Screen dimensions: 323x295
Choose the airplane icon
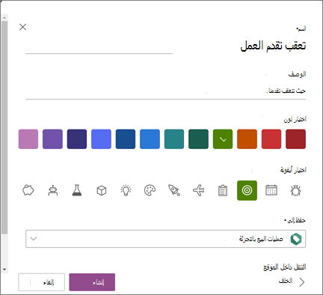[x=198, y=190]
